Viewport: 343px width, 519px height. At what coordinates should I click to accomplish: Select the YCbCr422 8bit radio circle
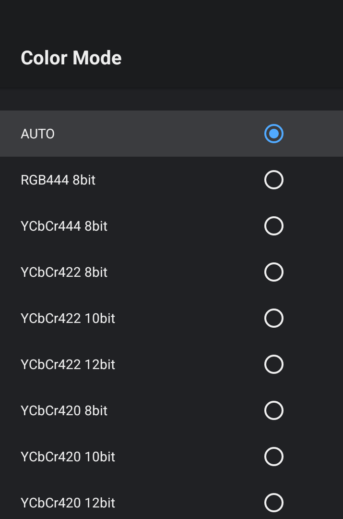click(x=274, y=272)
